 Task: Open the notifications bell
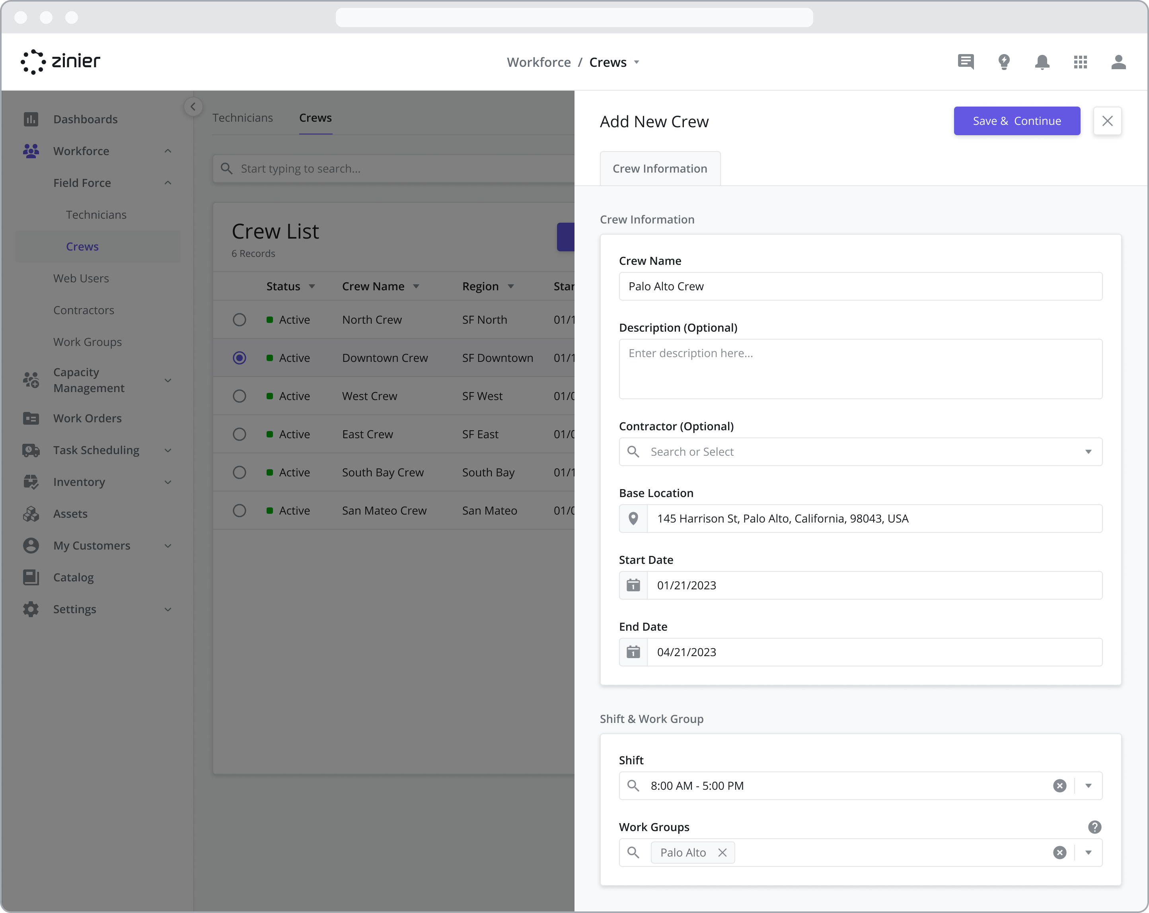tap(1042, 62)
